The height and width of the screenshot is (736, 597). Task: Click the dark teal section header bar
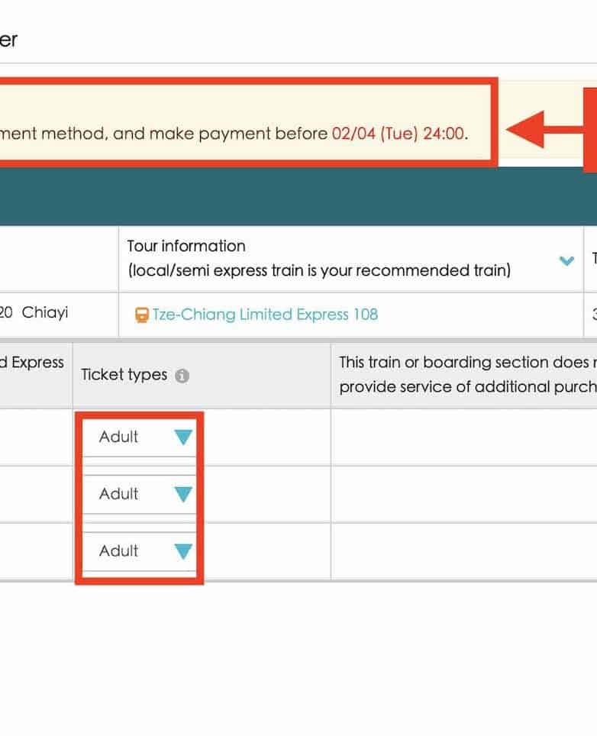298,197
